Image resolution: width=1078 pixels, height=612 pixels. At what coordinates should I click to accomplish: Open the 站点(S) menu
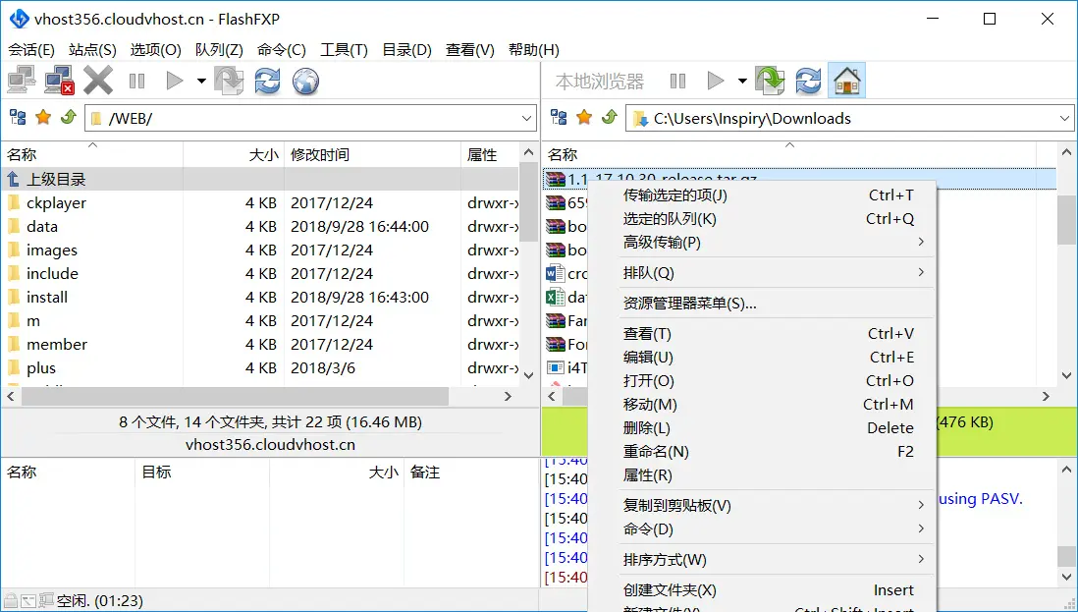[93, 49]
